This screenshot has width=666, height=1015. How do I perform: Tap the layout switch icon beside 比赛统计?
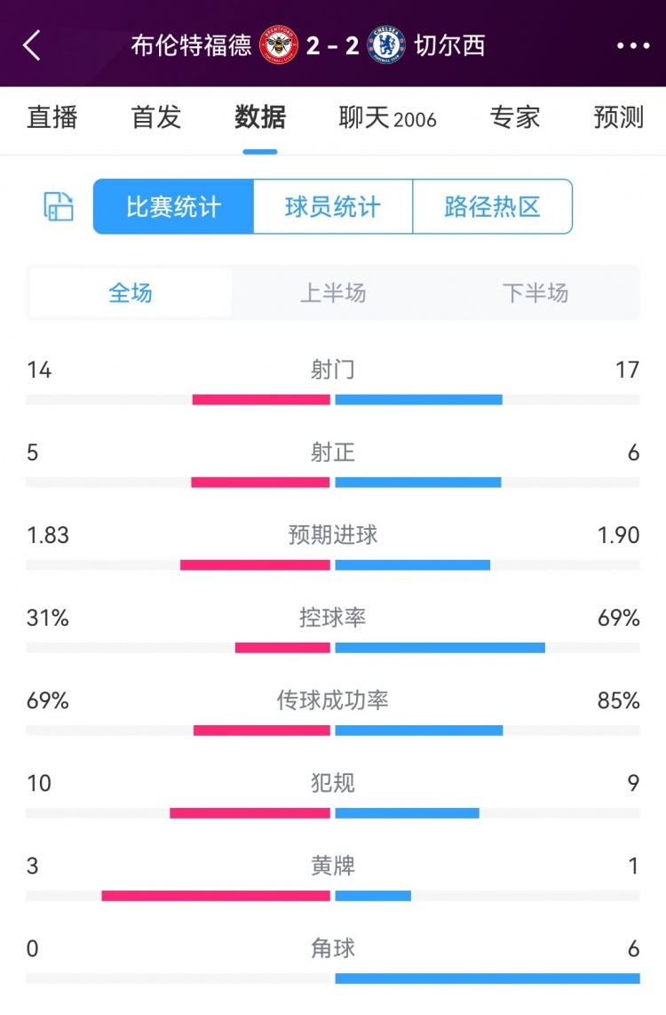click(59, 207)
